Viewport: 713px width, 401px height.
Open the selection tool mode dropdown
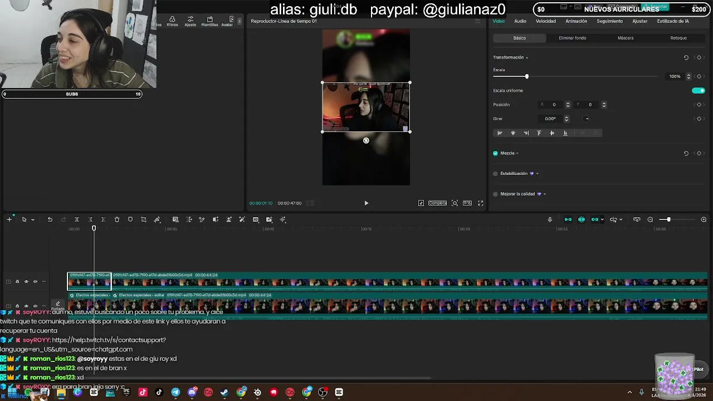[x=33, y=219]
